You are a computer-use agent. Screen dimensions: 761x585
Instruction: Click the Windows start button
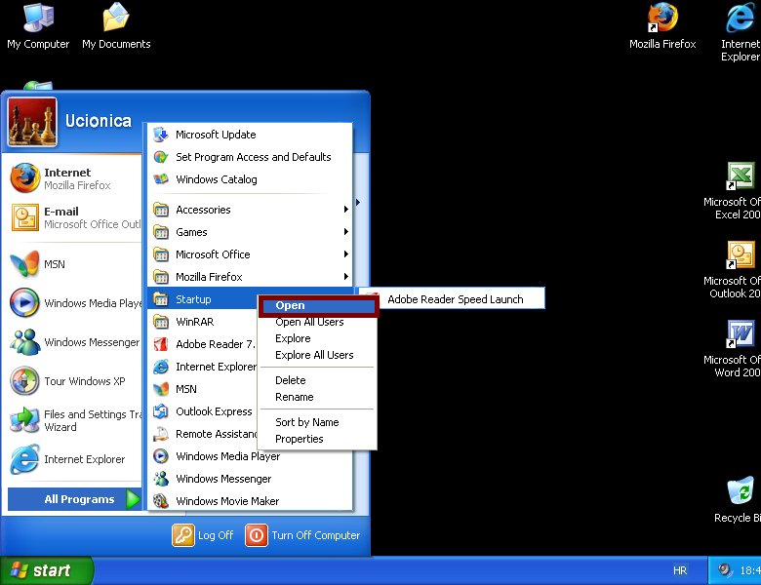tap(46, 570)
